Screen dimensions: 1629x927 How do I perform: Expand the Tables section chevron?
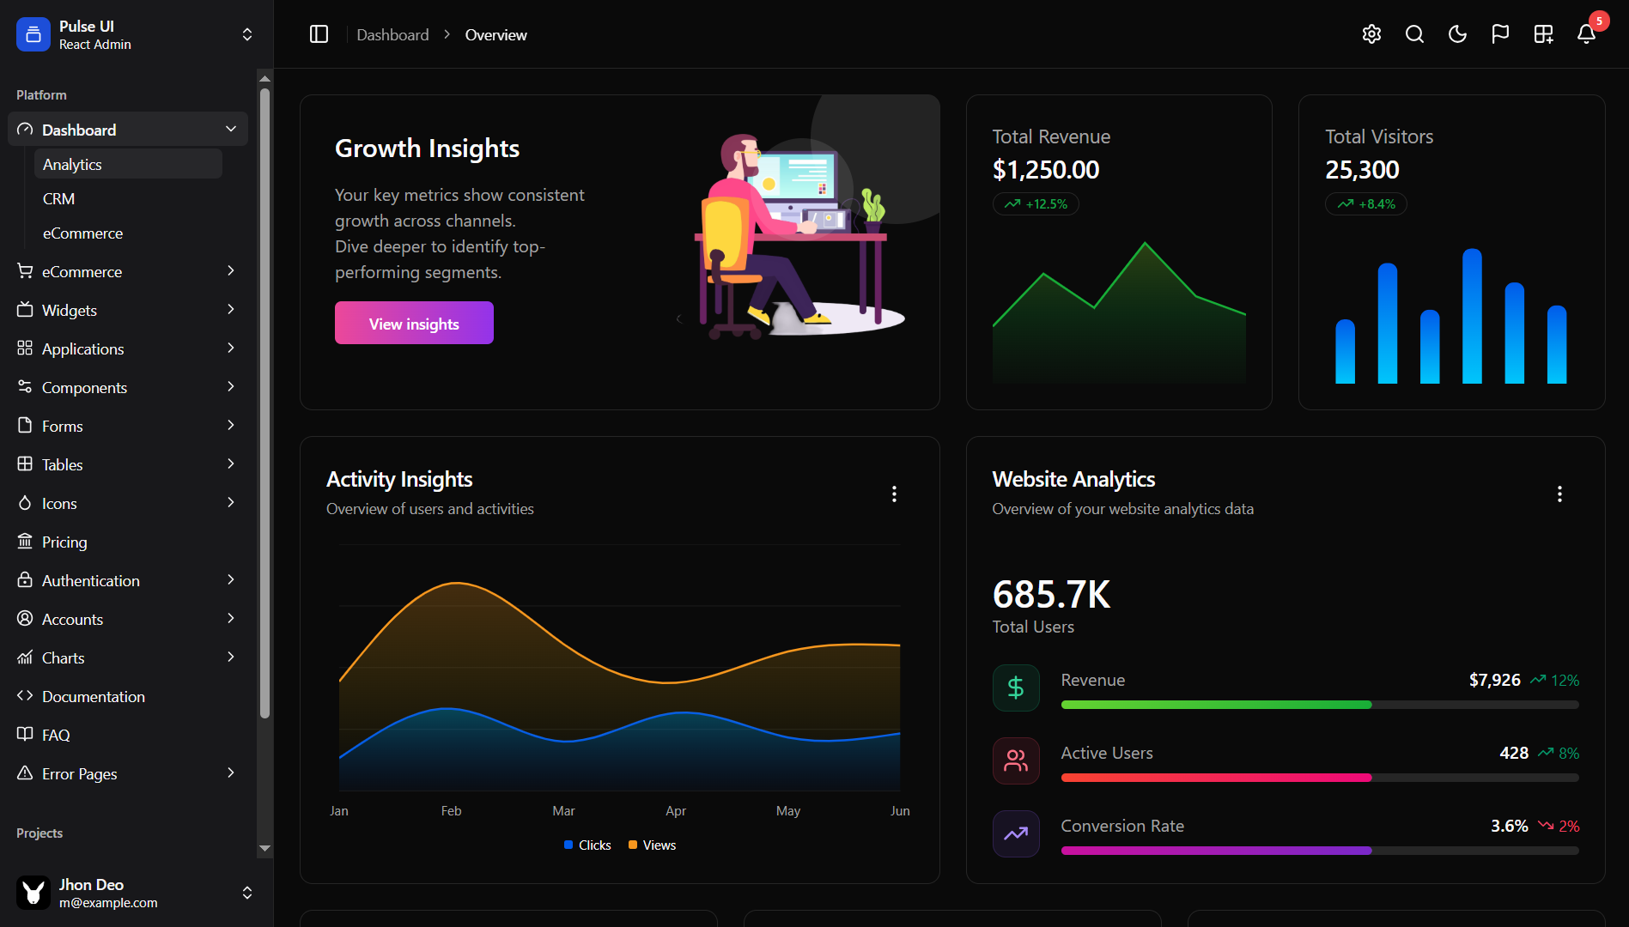pyautogui.click(x=231, y=463)
